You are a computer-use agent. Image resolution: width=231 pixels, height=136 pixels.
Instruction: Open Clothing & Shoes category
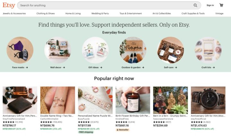46,13
